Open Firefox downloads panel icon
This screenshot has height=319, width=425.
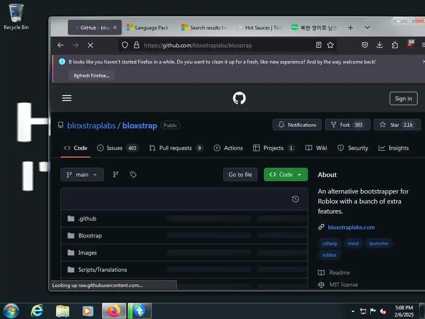click(380, 45)
